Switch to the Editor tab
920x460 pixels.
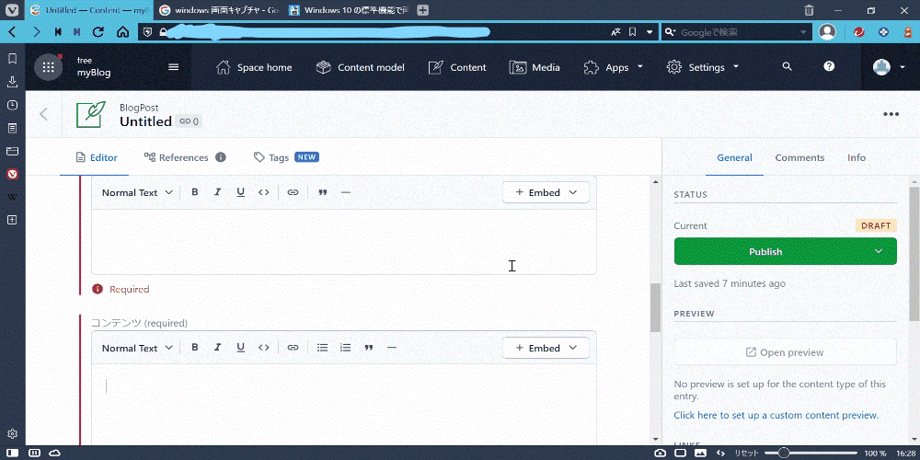[97, 157]
